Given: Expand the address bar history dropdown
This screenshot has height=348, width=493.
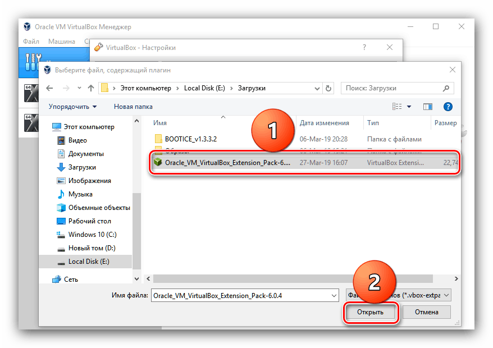Looking at the screenshot, I should pos(317,89).
